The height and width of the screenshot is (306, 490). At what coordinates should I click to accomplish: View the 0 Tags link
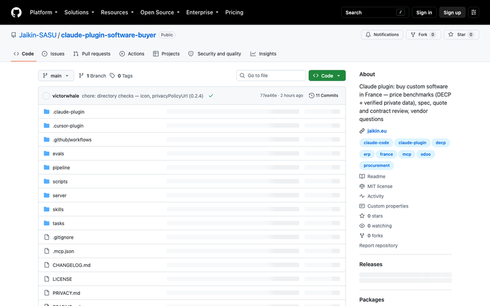(121, 75)
